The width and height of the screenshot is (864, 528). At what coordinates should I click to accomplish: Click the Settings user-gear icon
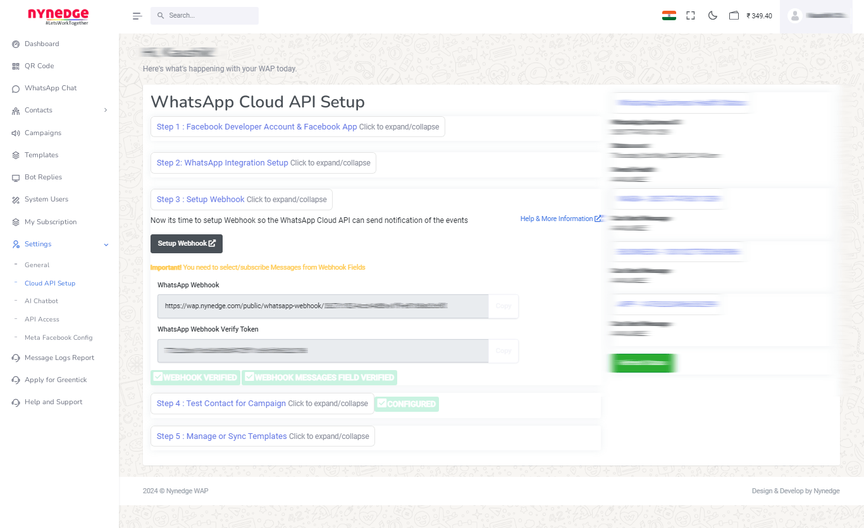point(16,244)
